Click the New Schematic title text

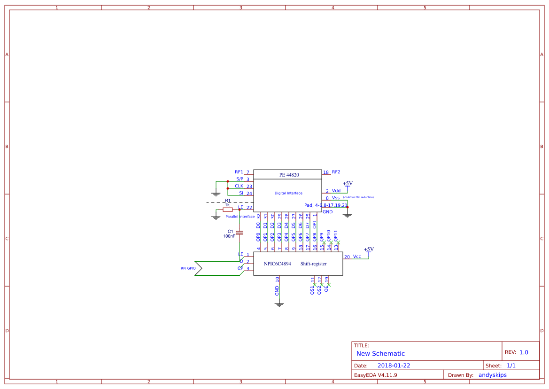[x=380, y=354]
